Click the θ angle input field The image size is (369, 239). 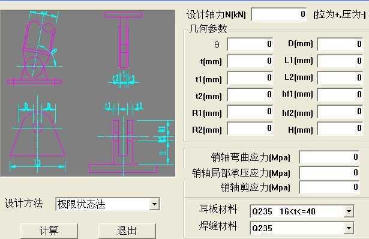coord(250,44)
